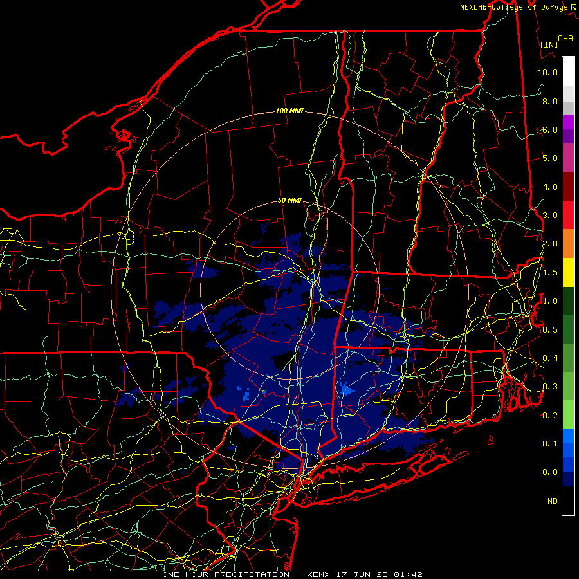This screenshot has width=579, height=579.
Task: Pick the pink swatch beside 5.0
Action: click(568, 158)
